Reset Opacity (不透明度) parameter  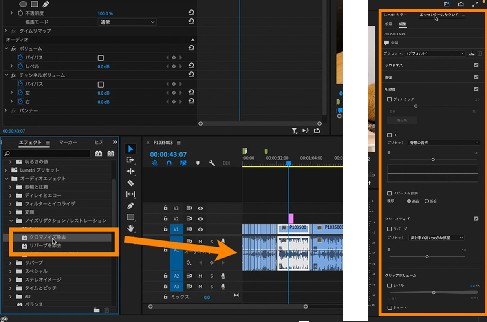point(191,13)
